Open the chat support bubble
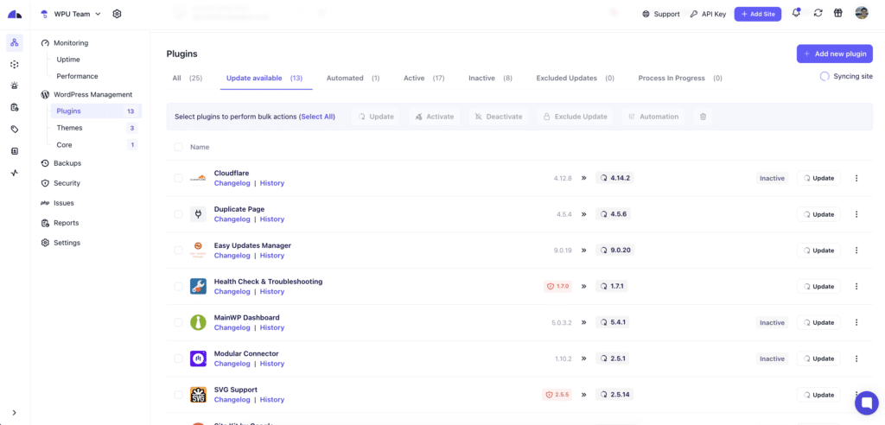Image resolution: width=885 pixels, height=425 pixels. (867, 403)
